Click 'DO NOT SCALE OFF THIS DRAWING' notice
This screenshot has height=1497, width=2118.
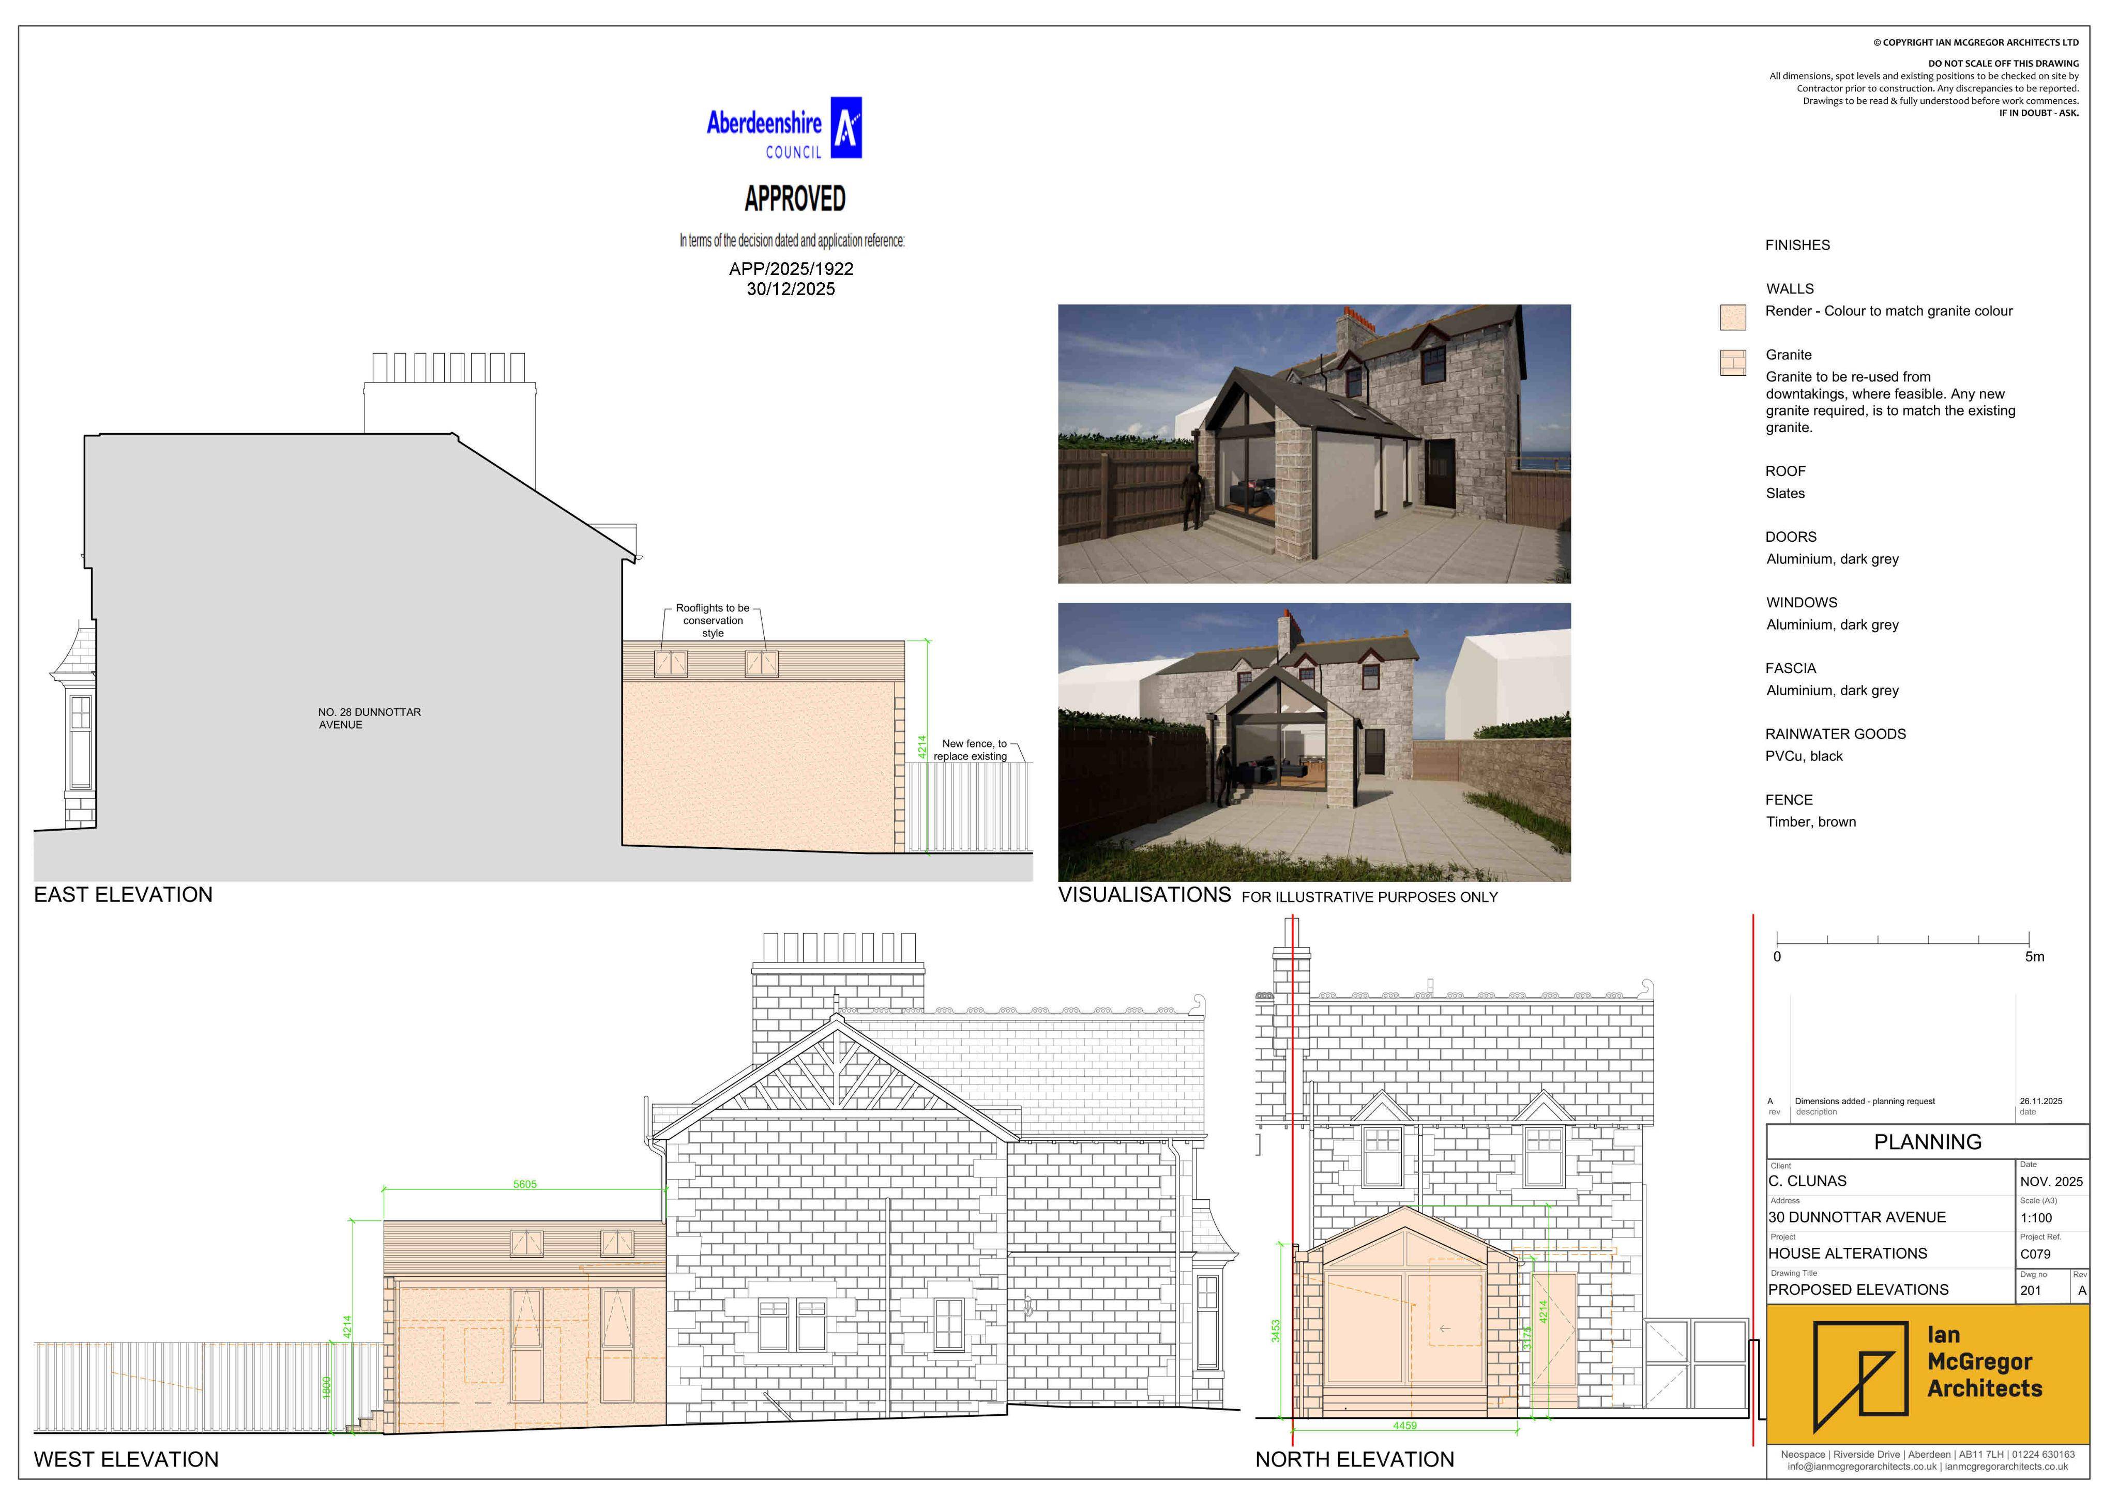(x=2003, y=64)
